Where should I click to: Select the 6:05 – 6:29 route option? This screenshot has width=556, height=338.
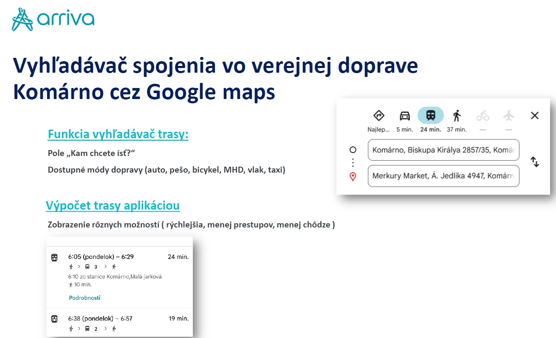pyautogui.click(x=101, y=257)
